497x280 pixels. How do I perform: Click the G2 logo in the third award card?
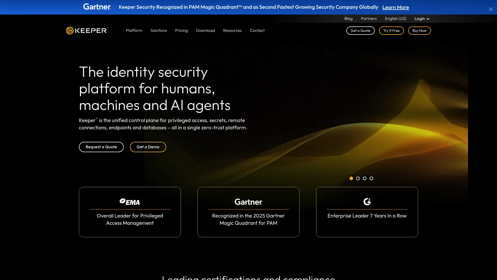click(x=367, y=201)
